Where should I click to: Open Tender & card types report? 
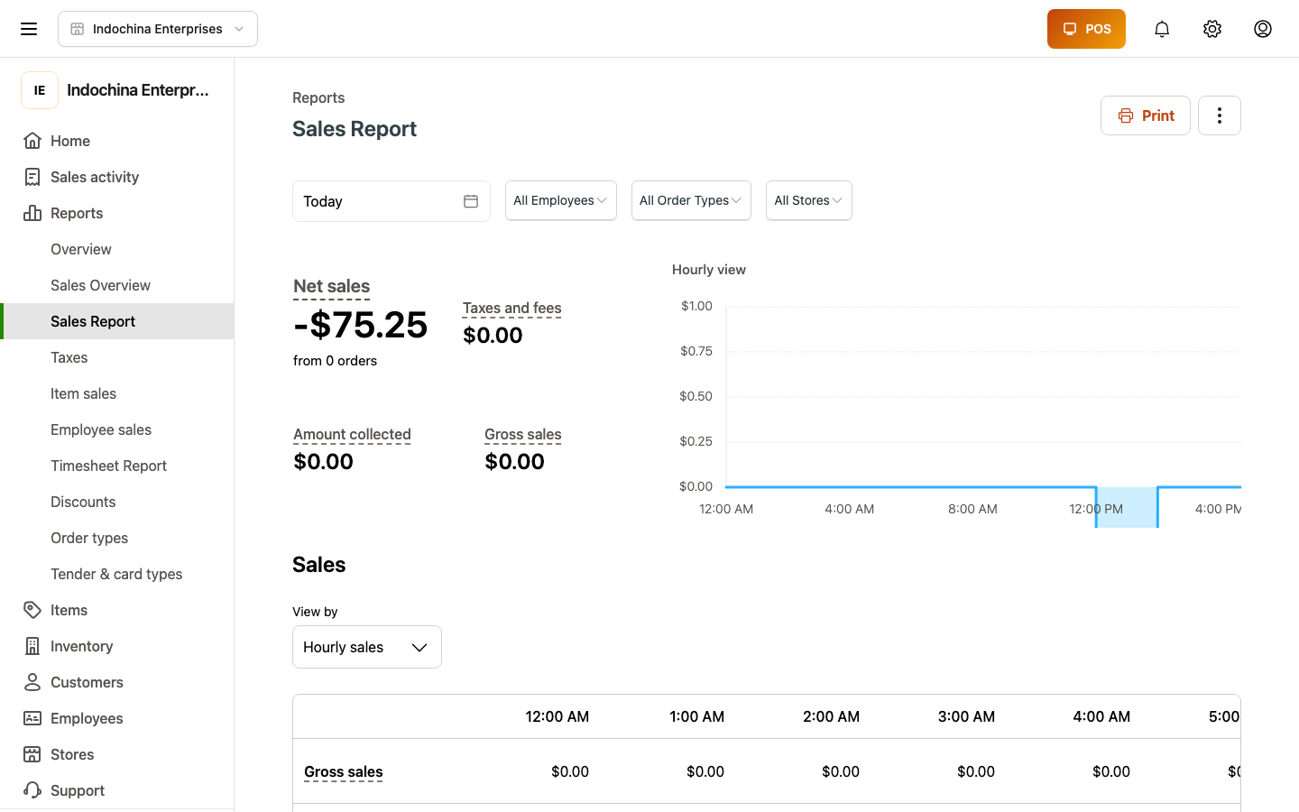[117, 574]
